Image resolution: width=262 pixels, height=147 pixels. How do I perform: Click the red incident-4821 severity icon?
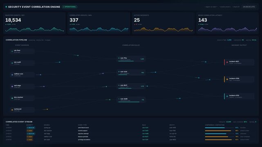coord(227,62)
